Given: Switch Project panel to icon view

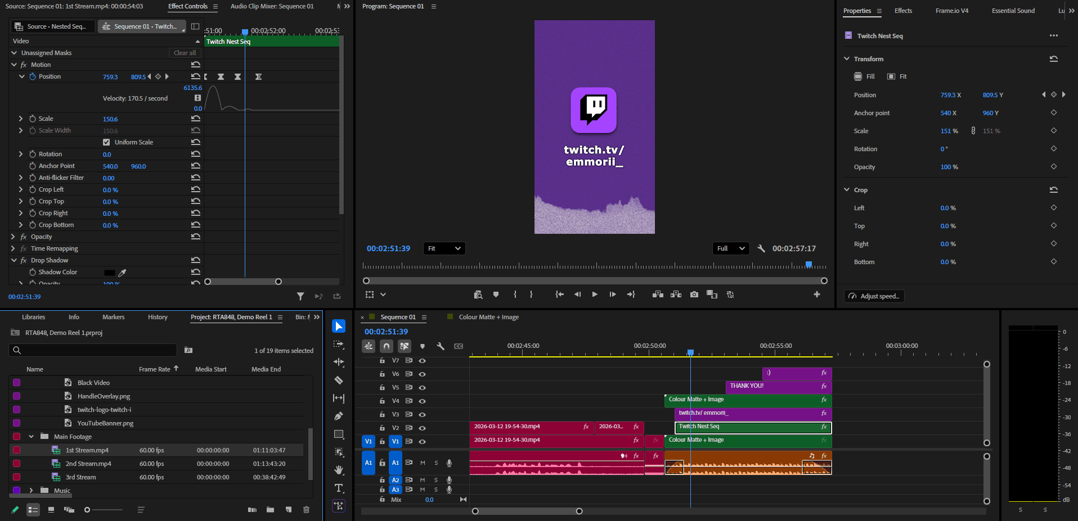Looking at the screenshot, I should (51, 510).
